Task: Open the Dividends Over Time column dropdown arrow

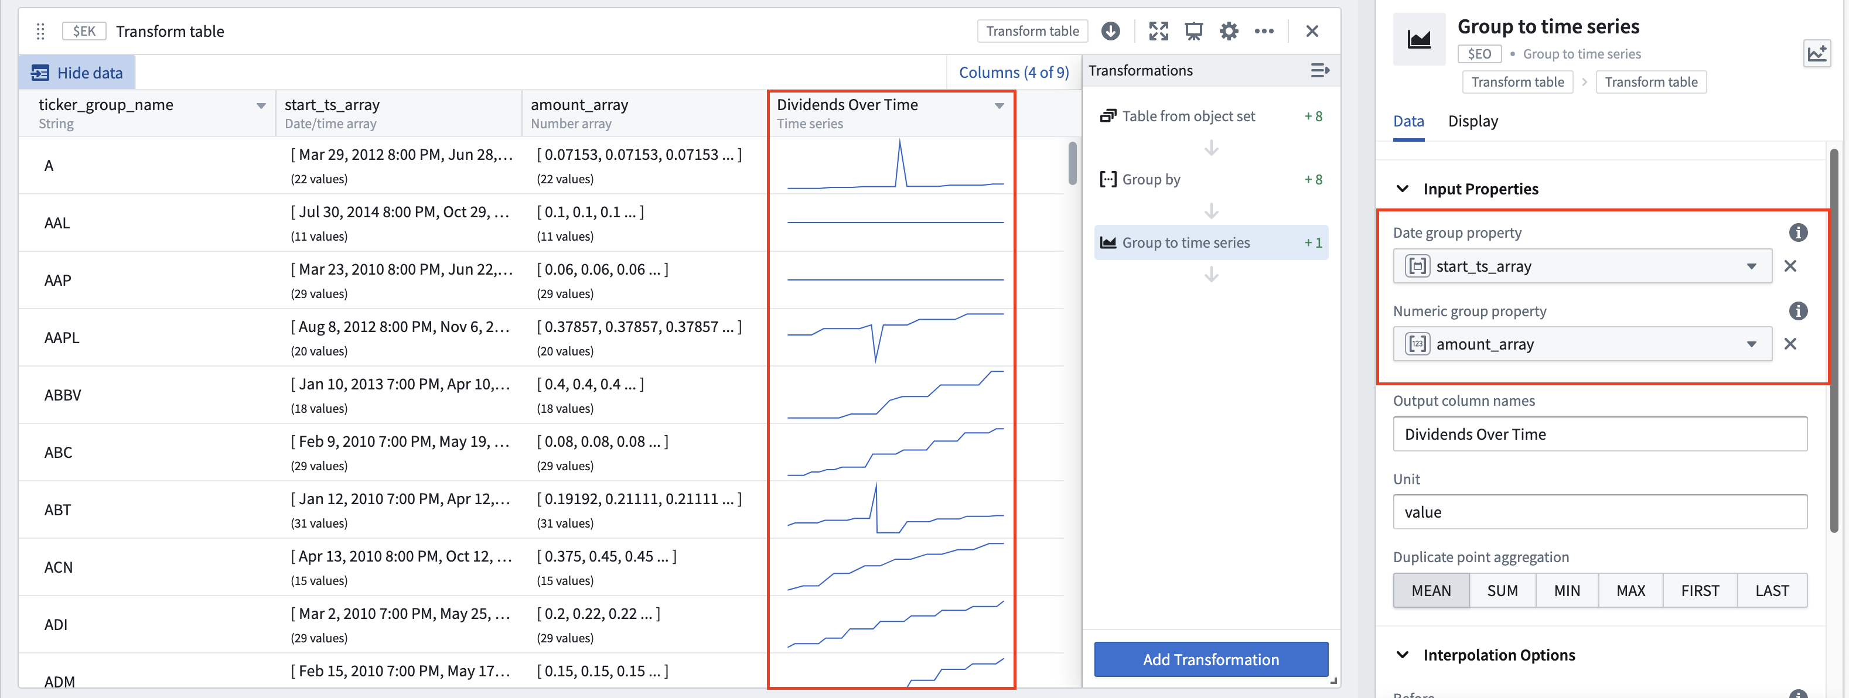Action: click(x=998, y=106)
